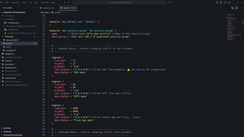Toggle the bottom panel visibility
The image size is (244, 137).
coord(225,3)
